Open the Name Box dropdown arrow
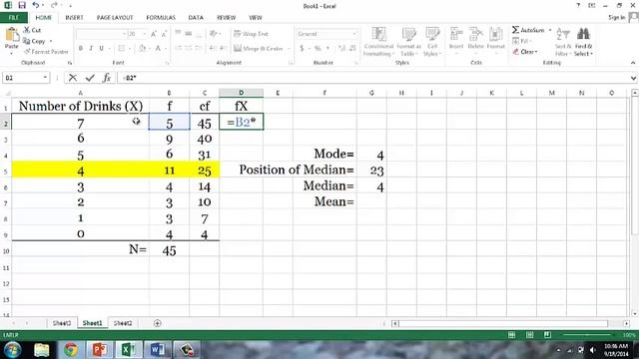Screen dimensions: 639x359 [x=45, y=78]
